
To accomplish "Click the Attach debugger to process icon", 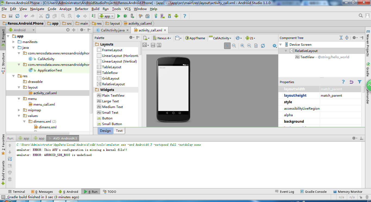I will pyautogui.click(x=132, y=16).
